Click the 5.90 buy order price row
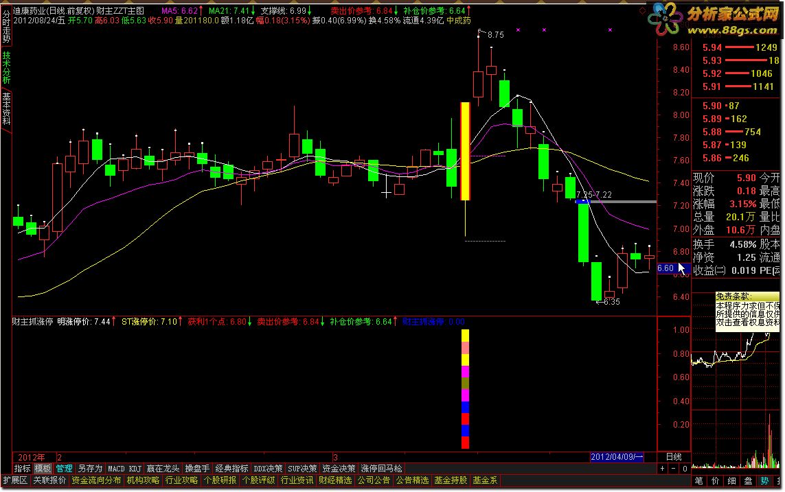This screenshot has height=492, width=785. [721, 106]
